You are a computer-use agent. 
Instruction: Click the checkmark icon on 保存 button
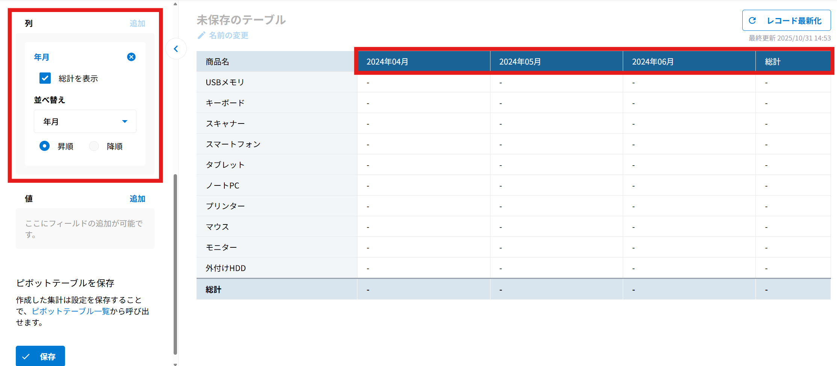click(x=26, y=357)
